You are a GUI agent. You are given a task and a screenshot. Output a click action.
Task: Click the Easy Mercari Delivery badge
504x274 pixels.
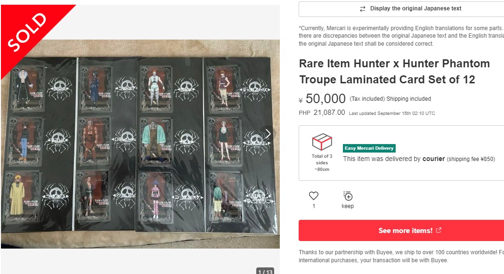(369, 148)
